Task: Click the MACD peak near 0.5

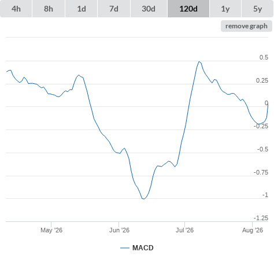Action: click(x=199, y=62)
